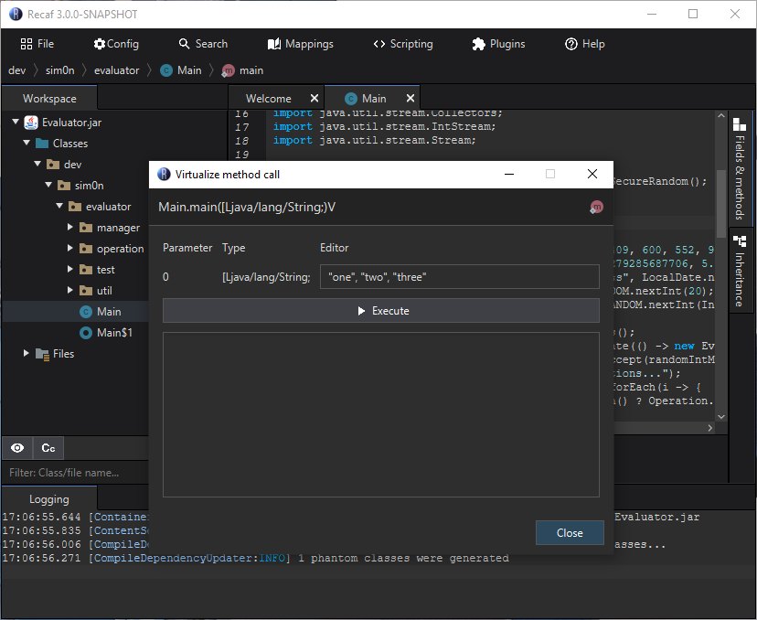Image resolution: width=757 pixels, height=620 pixels.
Task: Click the code editor vertical scrollbar
Action: tap(721, 201)
